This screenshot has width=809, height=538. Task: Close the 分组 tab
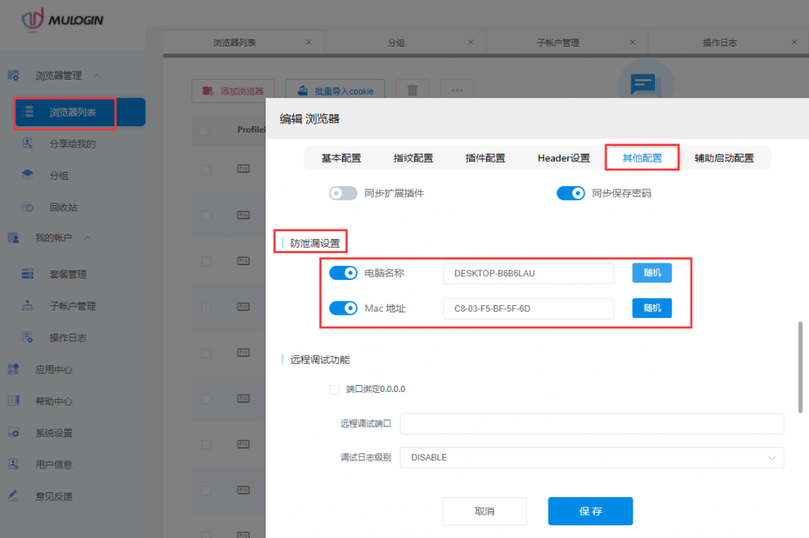pos(471,43)
